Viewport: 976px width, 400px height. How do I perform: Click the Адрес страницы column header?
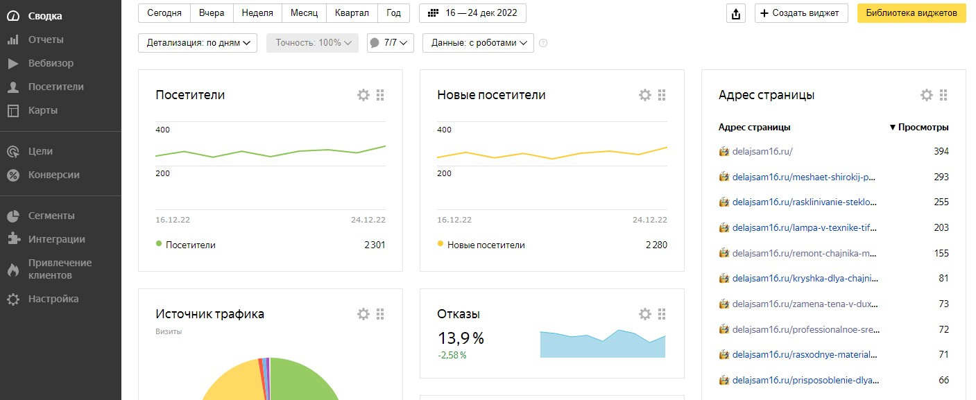(x=755, y=128)
